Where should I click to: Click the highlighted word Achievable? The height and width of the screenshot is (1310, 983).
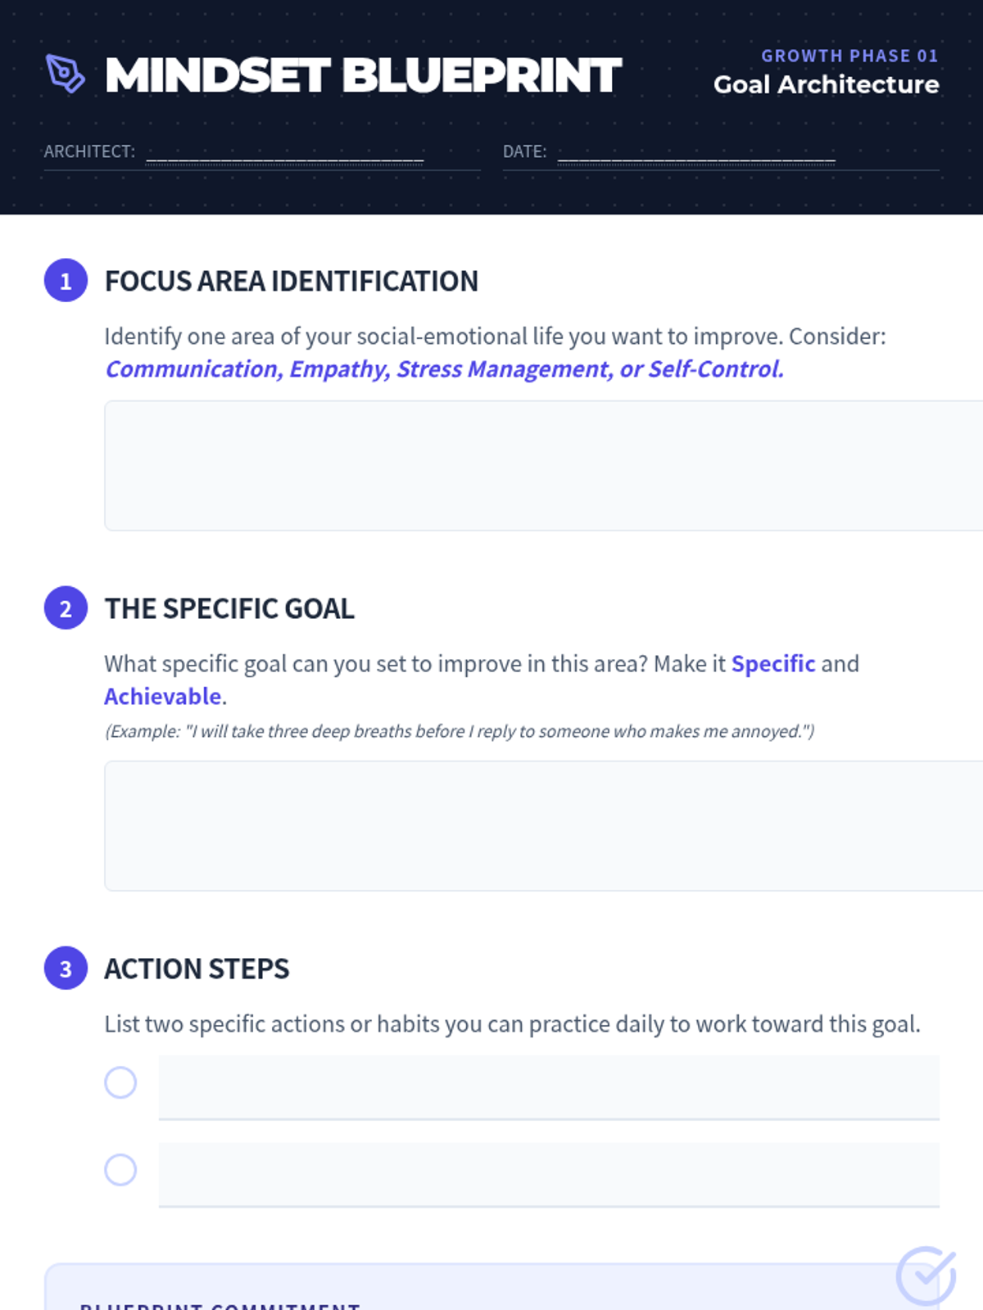point(163,697)
